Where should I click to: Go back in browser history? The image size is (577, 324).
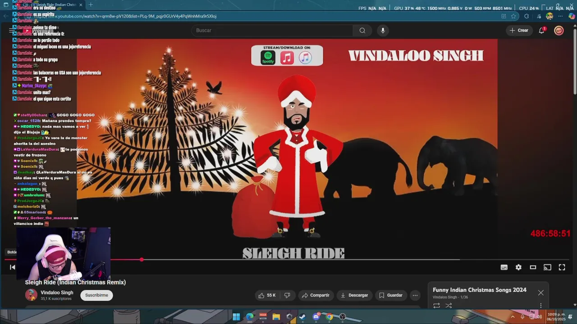[x=5, y=16]
